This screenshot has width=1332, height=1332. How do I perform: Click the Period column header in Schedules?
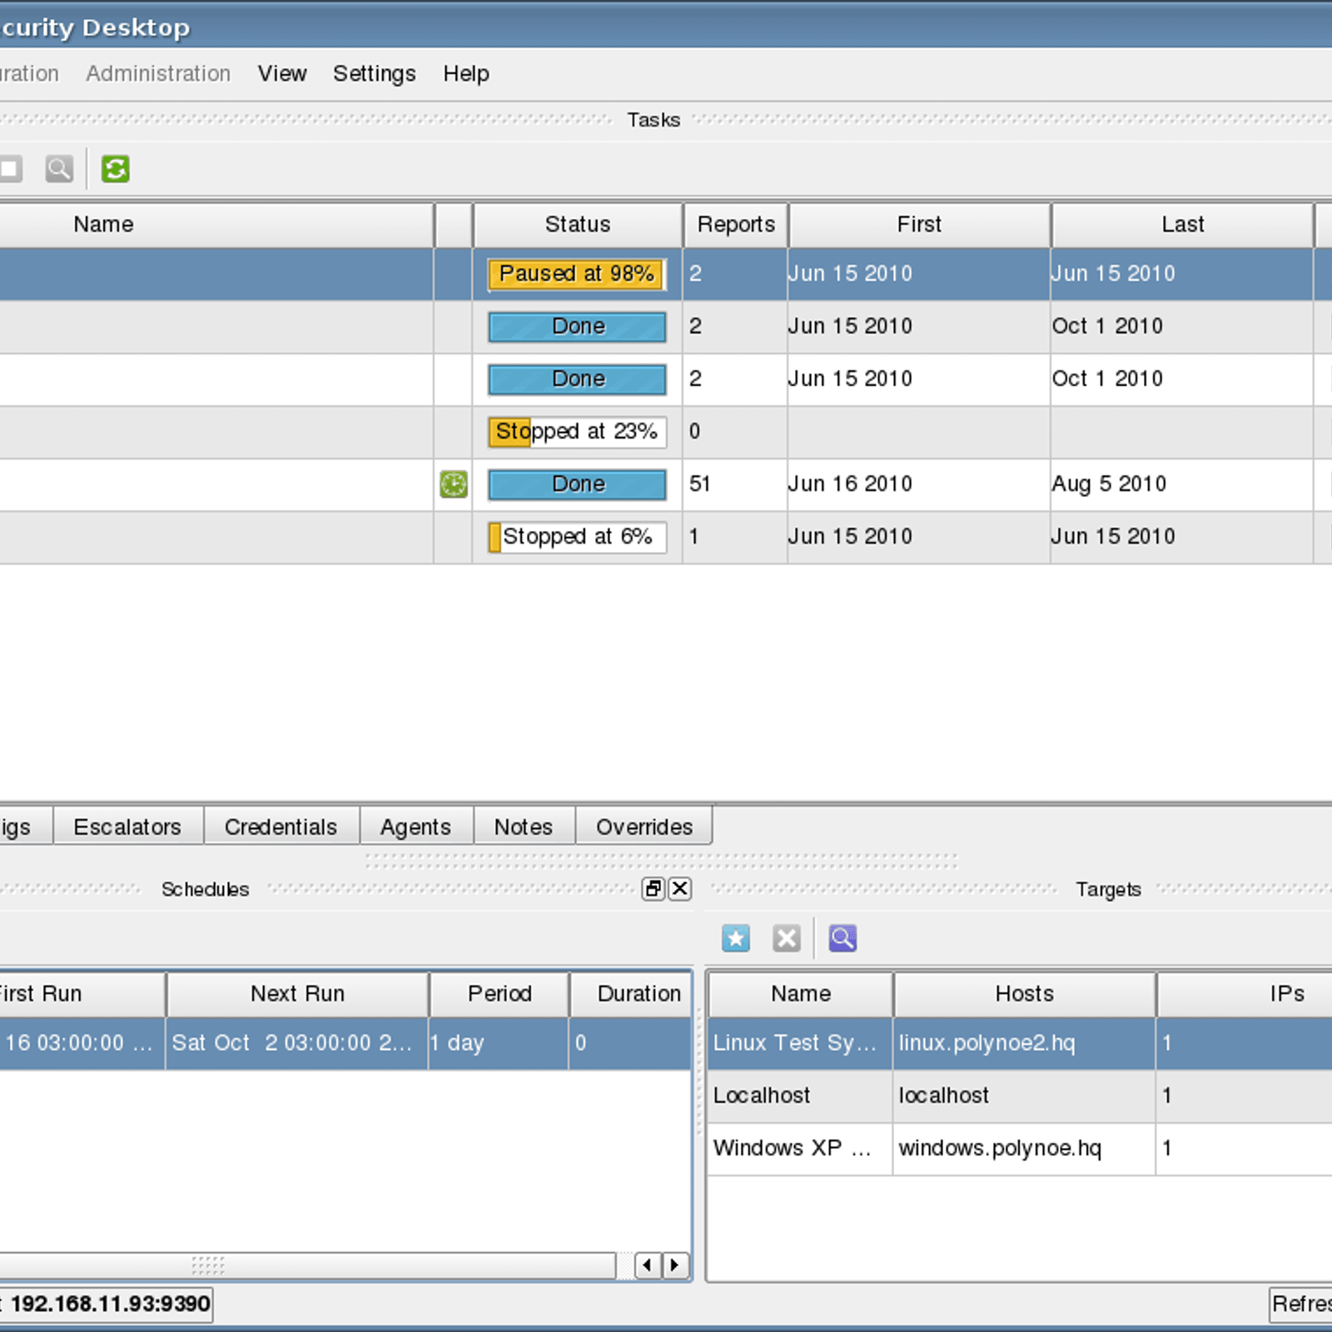point(499,994)
